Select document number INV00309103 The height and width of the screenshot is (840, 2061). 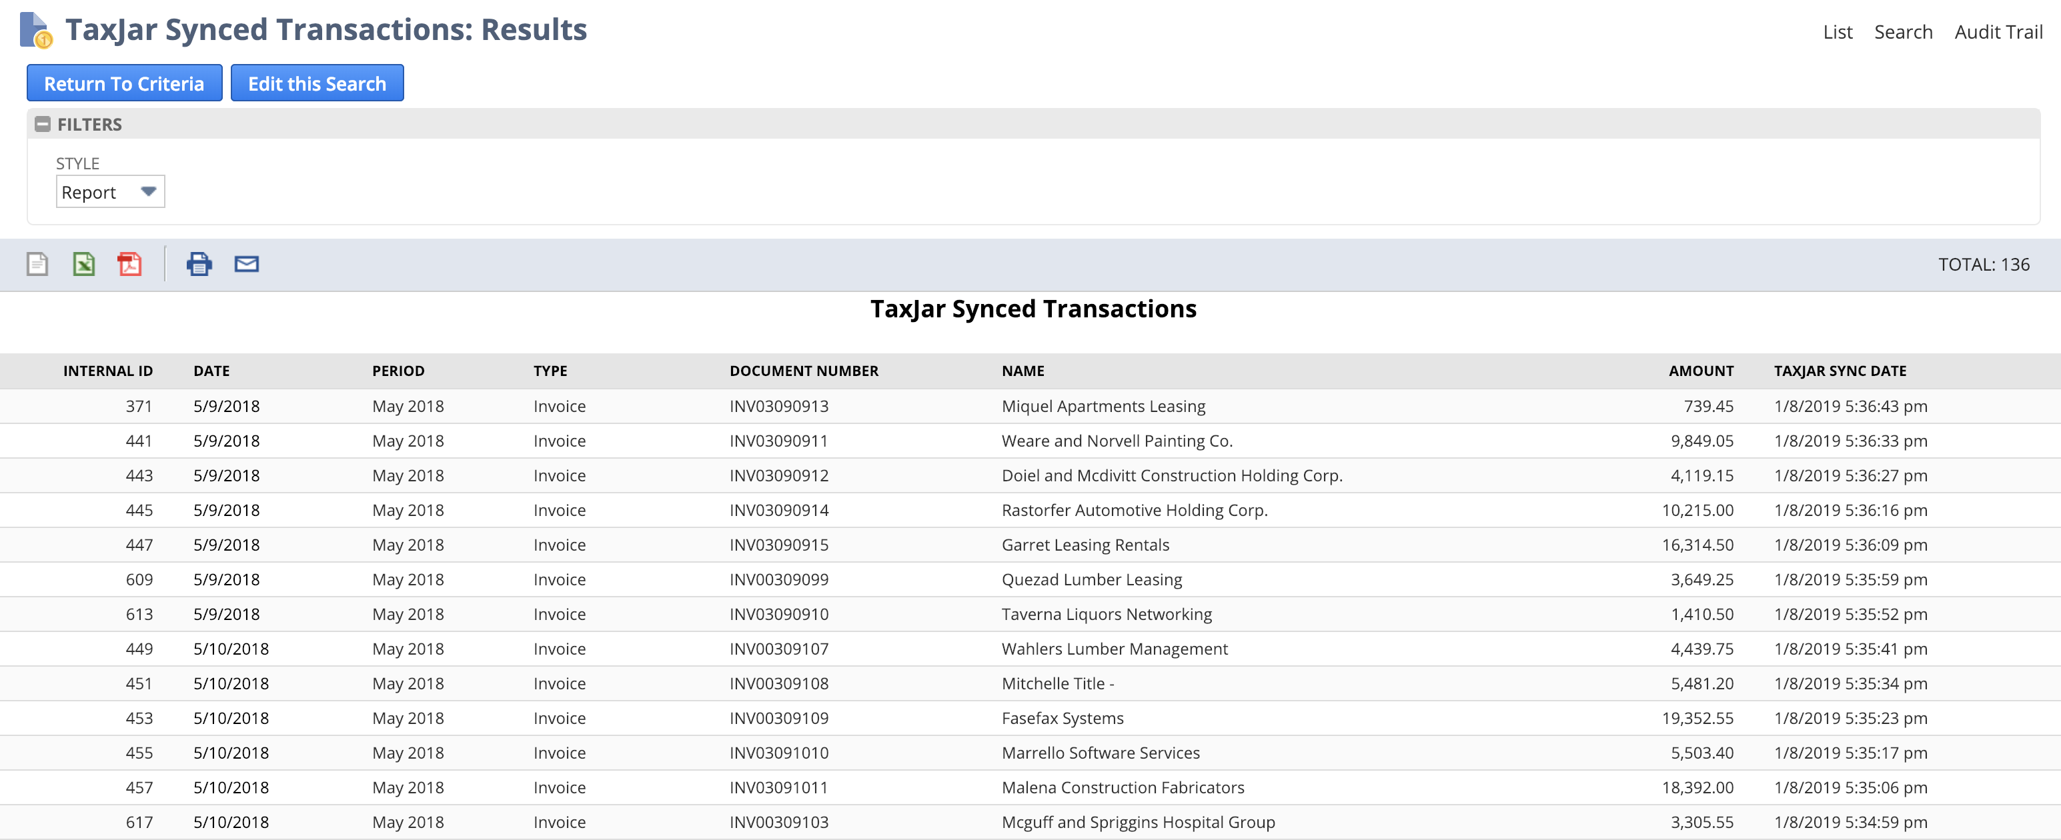coord(779,823)
